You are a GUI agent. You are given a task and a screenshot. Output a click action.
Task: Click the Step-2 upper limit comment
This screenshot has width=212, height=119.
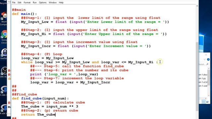89,30
